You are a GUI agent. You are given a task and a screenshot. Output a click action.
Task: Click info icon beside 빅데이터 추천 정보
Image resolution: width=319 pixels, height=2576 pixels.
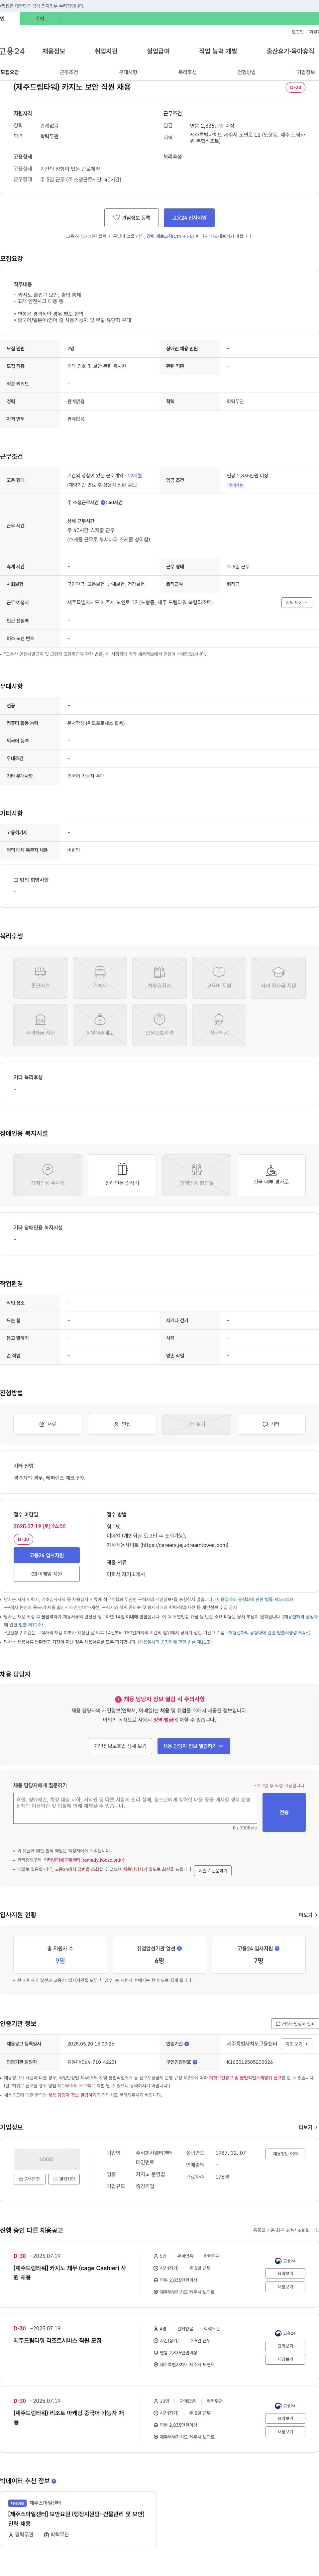point(54,2481)
